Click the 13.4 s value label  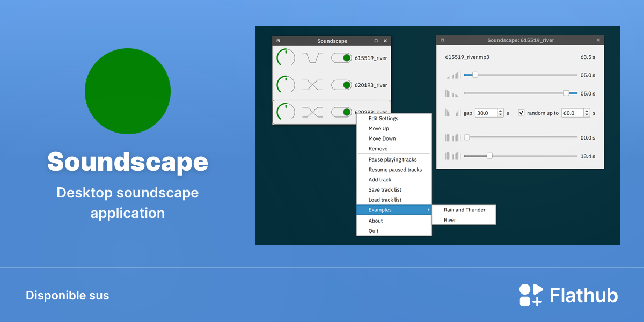(588, 156)
